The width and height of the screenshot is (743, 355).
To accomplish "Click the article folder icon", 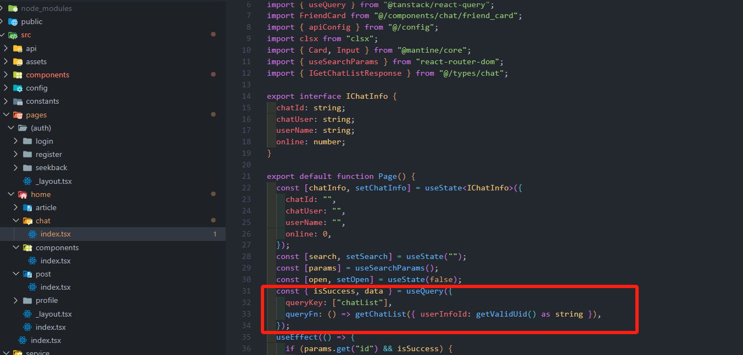I will coord(27,208).
